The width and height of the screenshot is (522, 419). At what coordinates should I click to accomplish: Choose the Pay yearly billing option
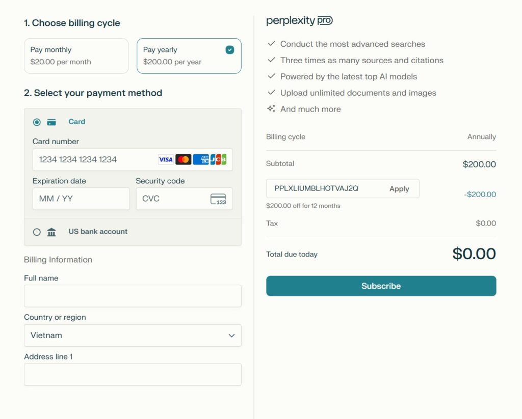[x=189, y=56]
